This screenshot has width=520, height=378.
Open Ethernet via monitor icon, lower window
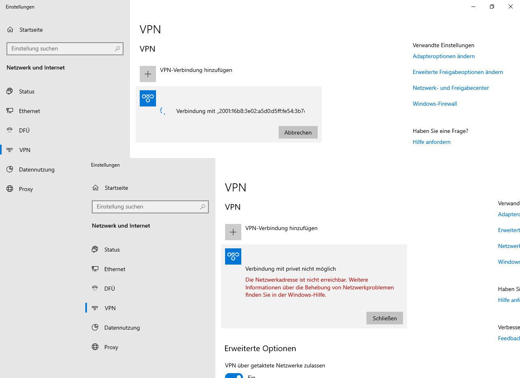(95, 269)
